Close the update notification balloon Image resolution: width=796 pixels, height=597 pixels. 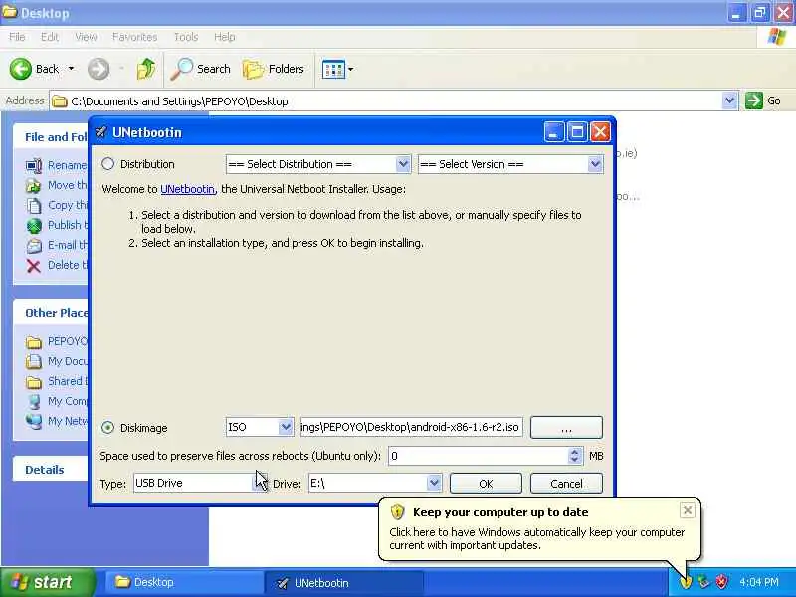click(687, 510)
